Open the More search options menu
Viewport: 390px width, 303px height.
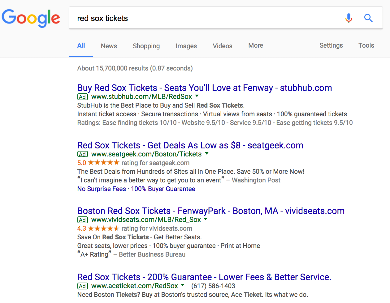coord(256,45)
